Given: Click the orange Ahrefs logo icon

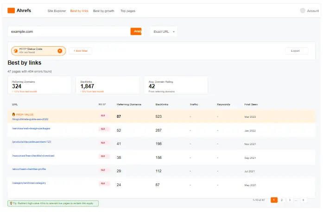Looking at the screenshot, I should coord(11,11).
